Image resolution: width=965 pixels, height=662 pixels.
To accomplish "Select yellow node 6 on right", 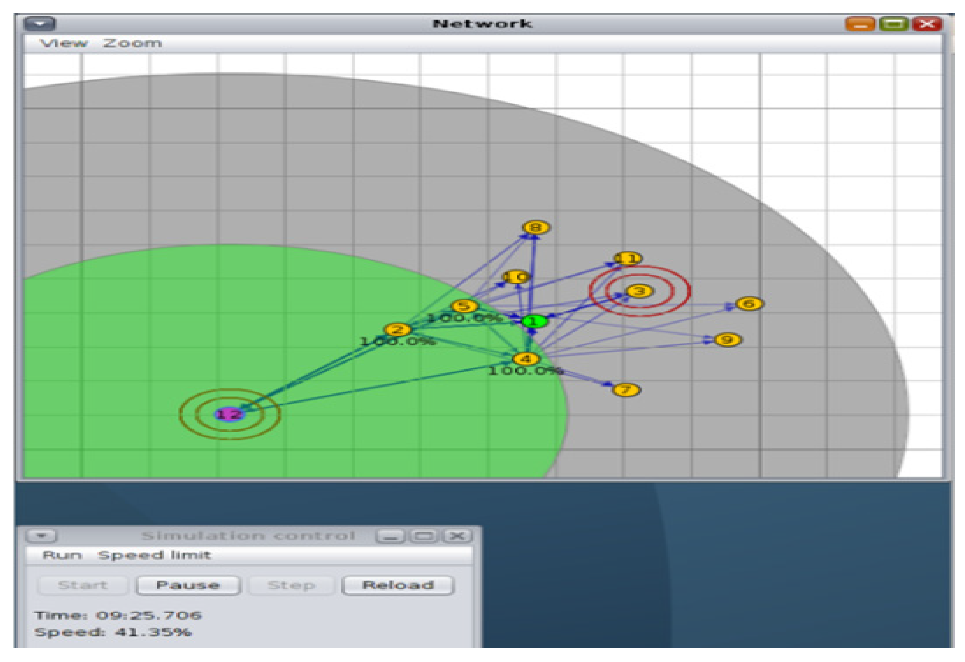I will click(749, 304).
